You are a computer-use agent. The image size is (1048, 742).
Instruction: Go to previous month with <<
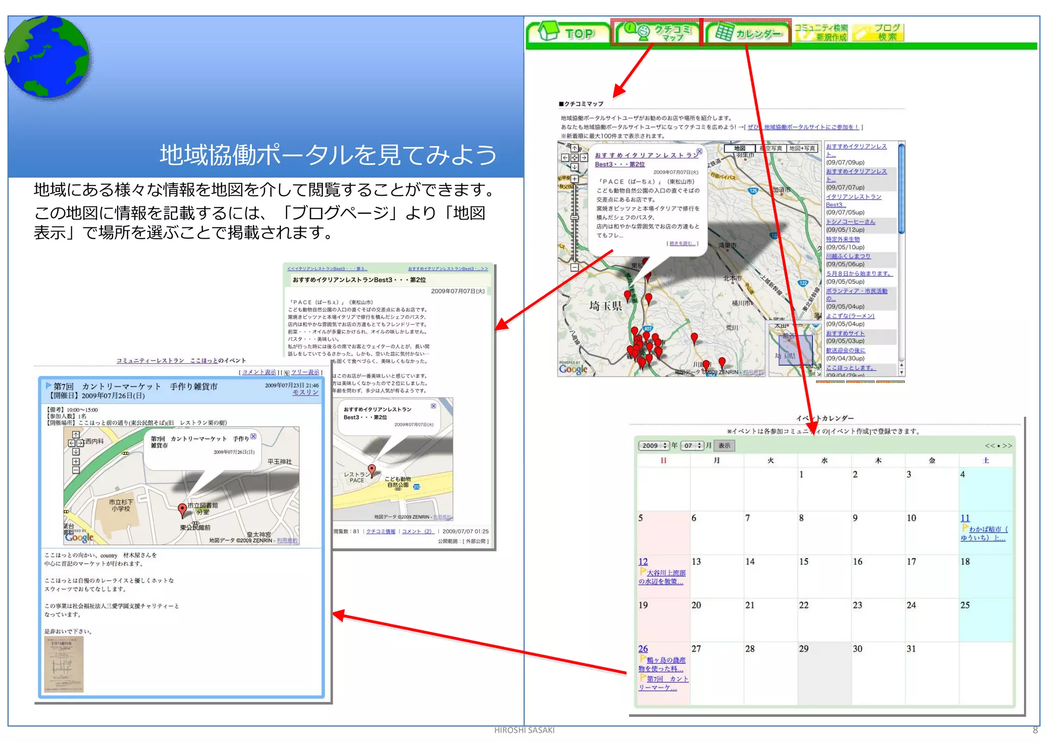click(x=989, y=446)
